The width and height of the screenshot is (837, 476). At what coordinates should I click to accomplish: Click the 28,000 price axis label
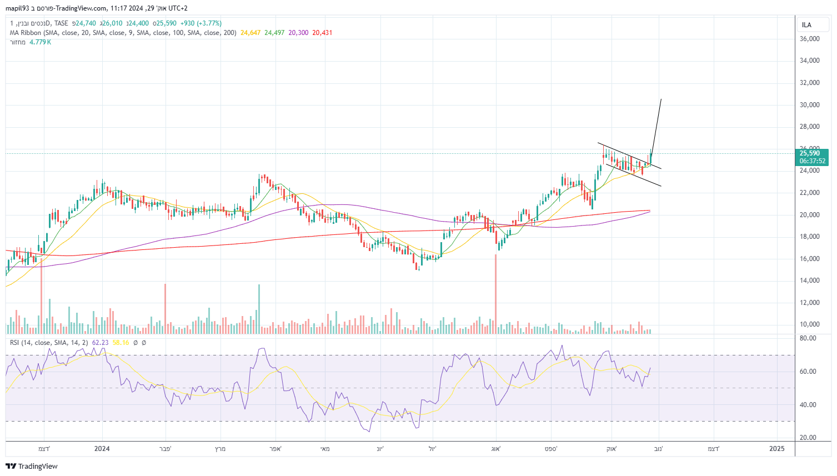click(x=810, y=127)
